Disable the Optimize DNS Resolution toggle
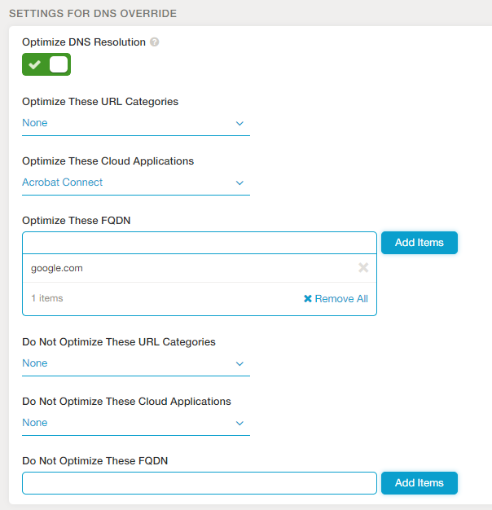This screenshot has width=492, height=510. (x=46, y=64)
